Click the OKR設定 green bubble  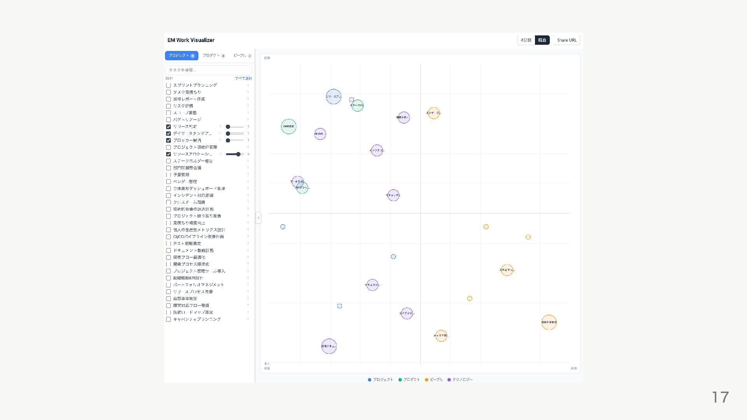coord(288,126)
